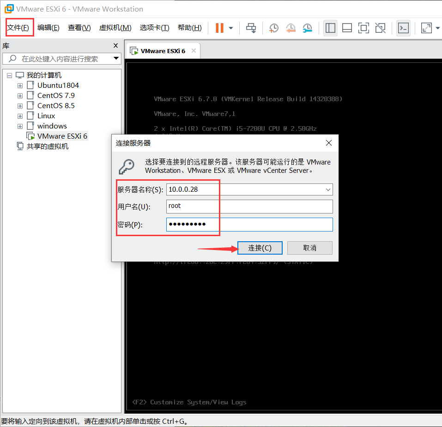Open the console view toolbar icon
The width and height of the screenshot is (442, 427).
(403, 28)
